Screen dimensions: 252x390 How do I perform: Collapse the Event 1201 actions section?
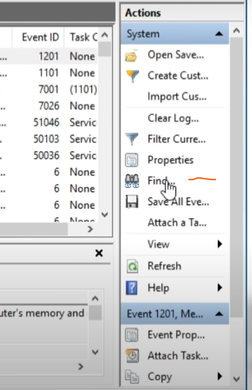219,313
